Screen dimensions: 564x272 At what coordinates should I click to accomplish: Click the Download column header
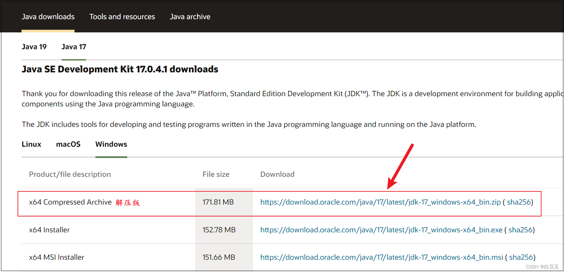point(278,175)
